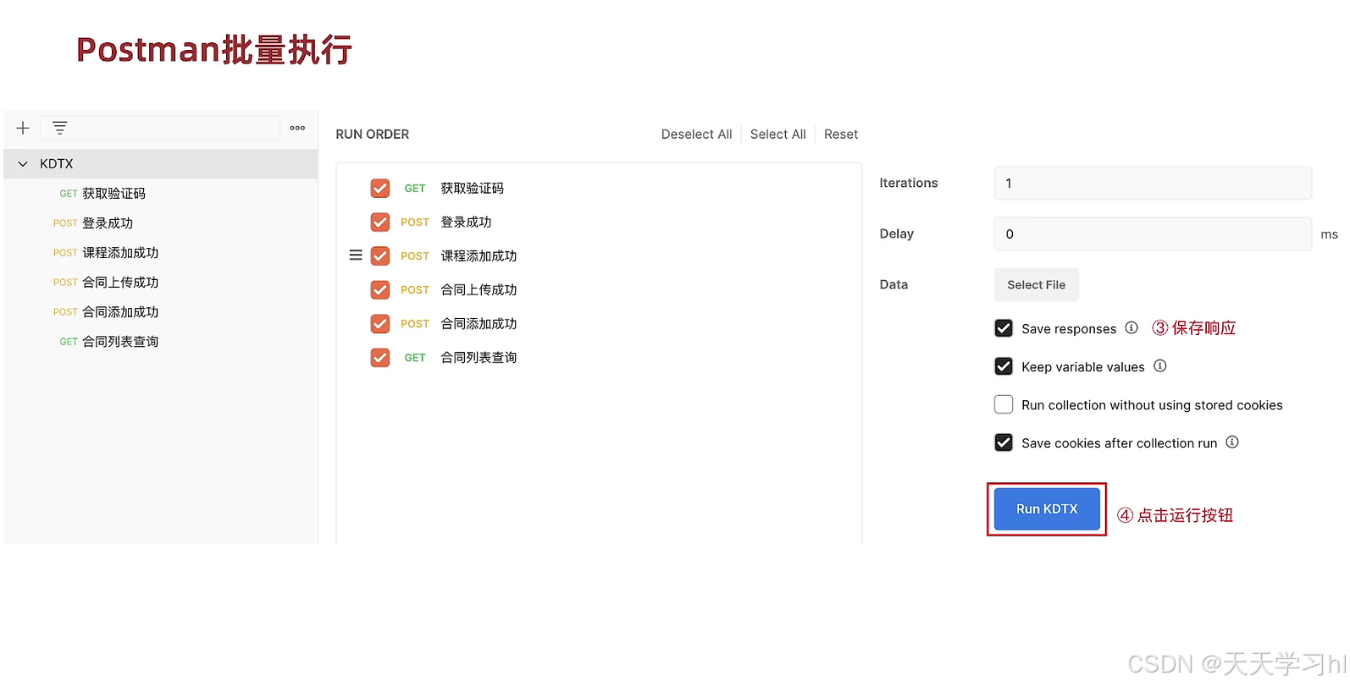Click the sidebar search field
Image resolution: width=1350 pixels, height=687 pixels.
(x=161, y=128)
